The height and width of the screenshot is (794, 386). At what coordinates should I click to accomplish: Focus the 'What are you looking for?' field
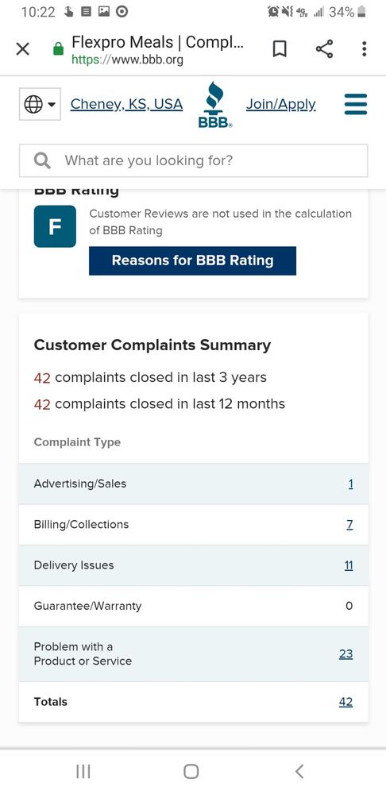[x=194, y=161]
